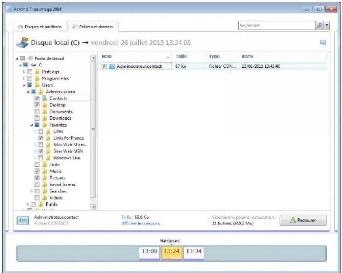Click the tree scrollbar up arrow

coord(93,58)
